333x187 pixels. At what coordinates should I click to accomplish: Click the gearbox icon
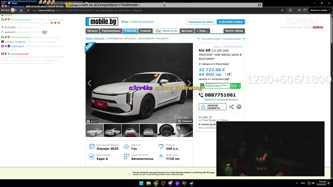tap(126, 157)
